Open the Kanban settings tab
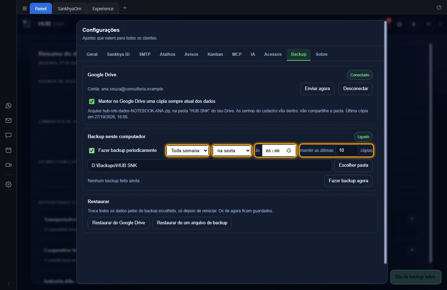447x290 pixels. tap(215, 54)
